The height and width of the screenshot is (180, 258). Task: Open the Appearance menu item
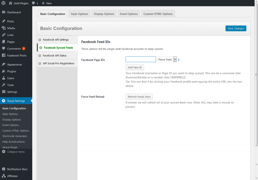click(14, 65)
